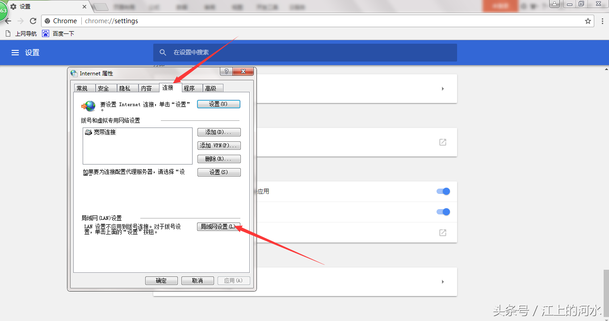The image size is (609, 321).
Task: Toggle the lower blue switch in settings
Action: pos(443,212)
